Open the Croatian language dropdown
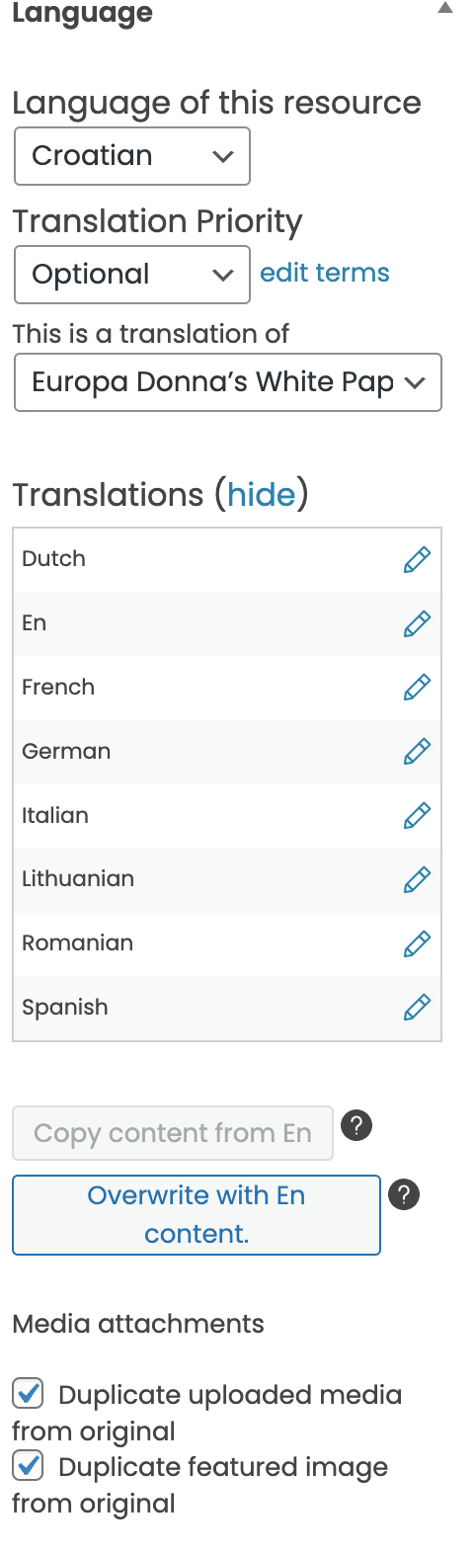Viewport: 474px width, 1553px height. click(x=132, y=156)
